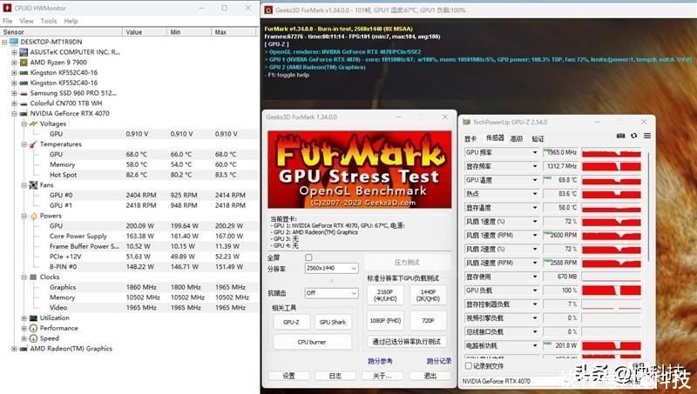
Task: Open the GPU 负载 sensor dropdown arrow
Action: pos(535,290)
